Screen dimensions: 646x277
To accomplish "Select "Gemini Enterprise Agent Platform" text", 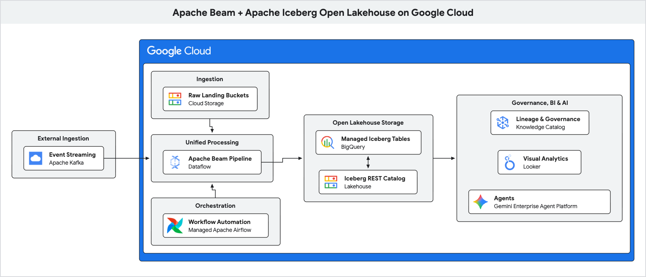I will tap(536, 206).
